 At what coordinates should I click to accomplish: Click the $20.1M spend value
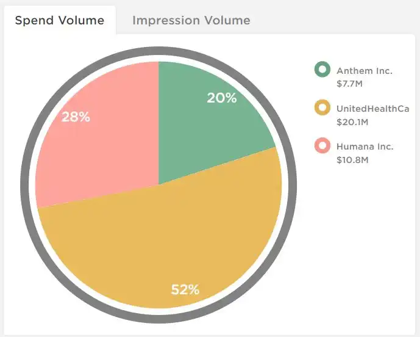pos(352,122)
